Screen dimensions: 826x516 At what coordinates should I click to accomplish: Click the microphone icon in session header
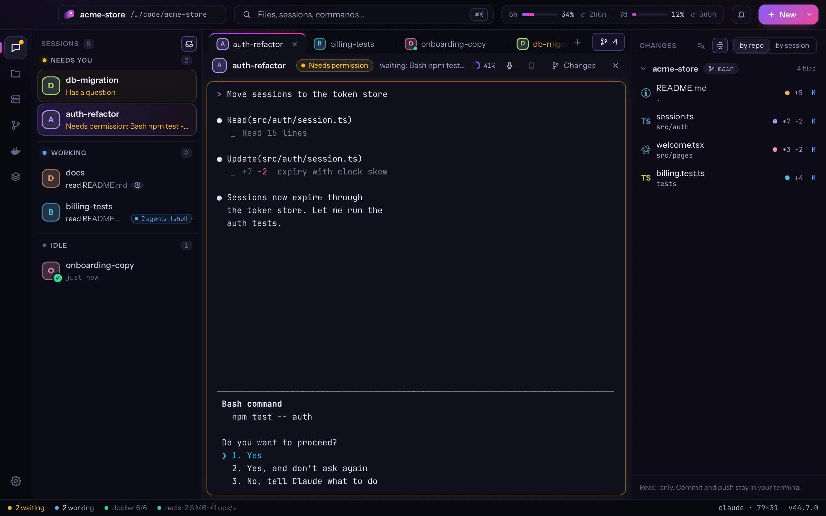pyautogui.click(x=509, y=65)
